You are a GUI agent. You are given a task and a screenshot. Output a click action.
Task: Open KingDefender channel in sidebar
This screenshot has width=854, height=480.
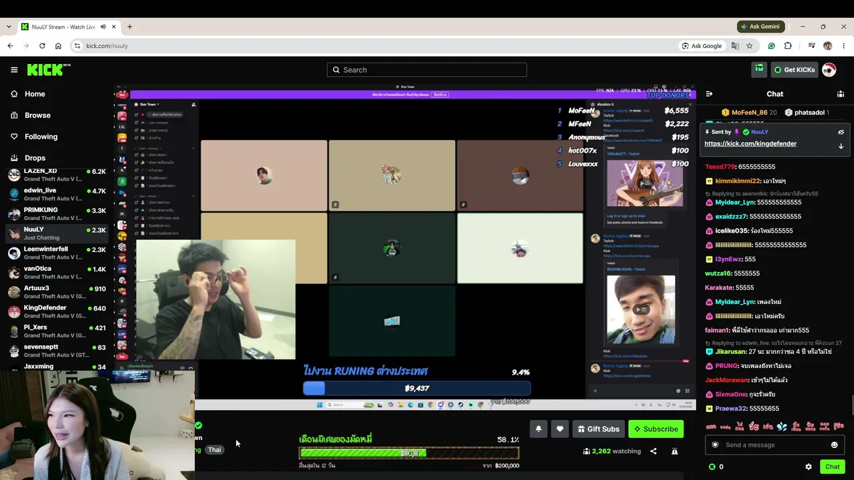56,311
